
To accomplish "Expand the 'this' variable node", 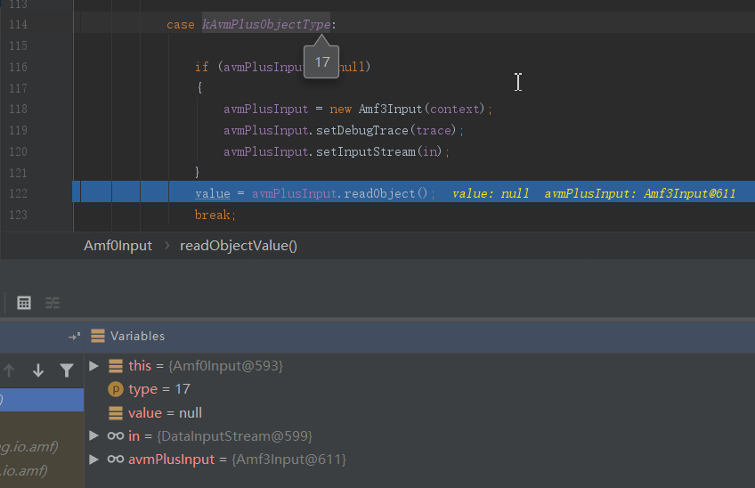I will [x=94, y=366].
